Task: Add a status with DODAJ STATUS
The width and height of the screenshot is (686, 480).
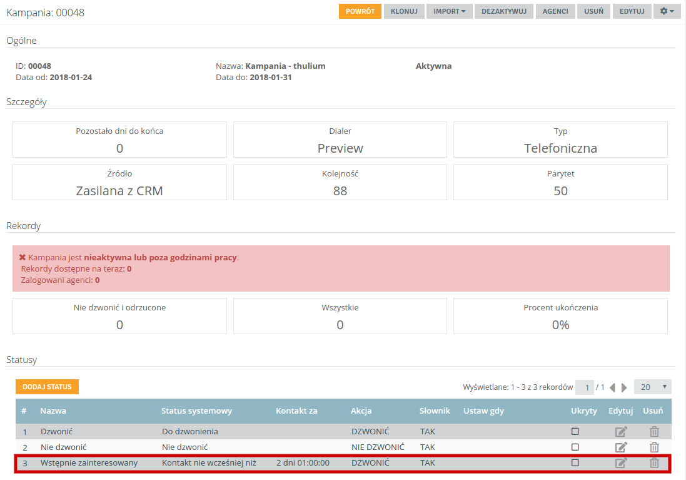Action: [x=47, y=387]
